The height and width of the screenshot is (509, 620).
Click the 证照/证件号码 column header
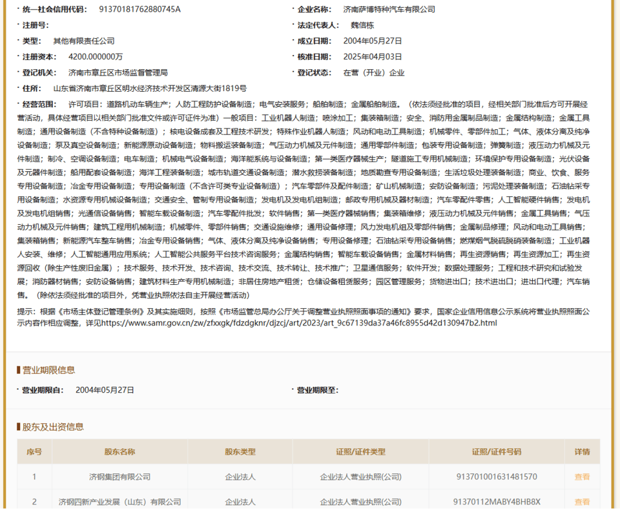coord(497,452)
